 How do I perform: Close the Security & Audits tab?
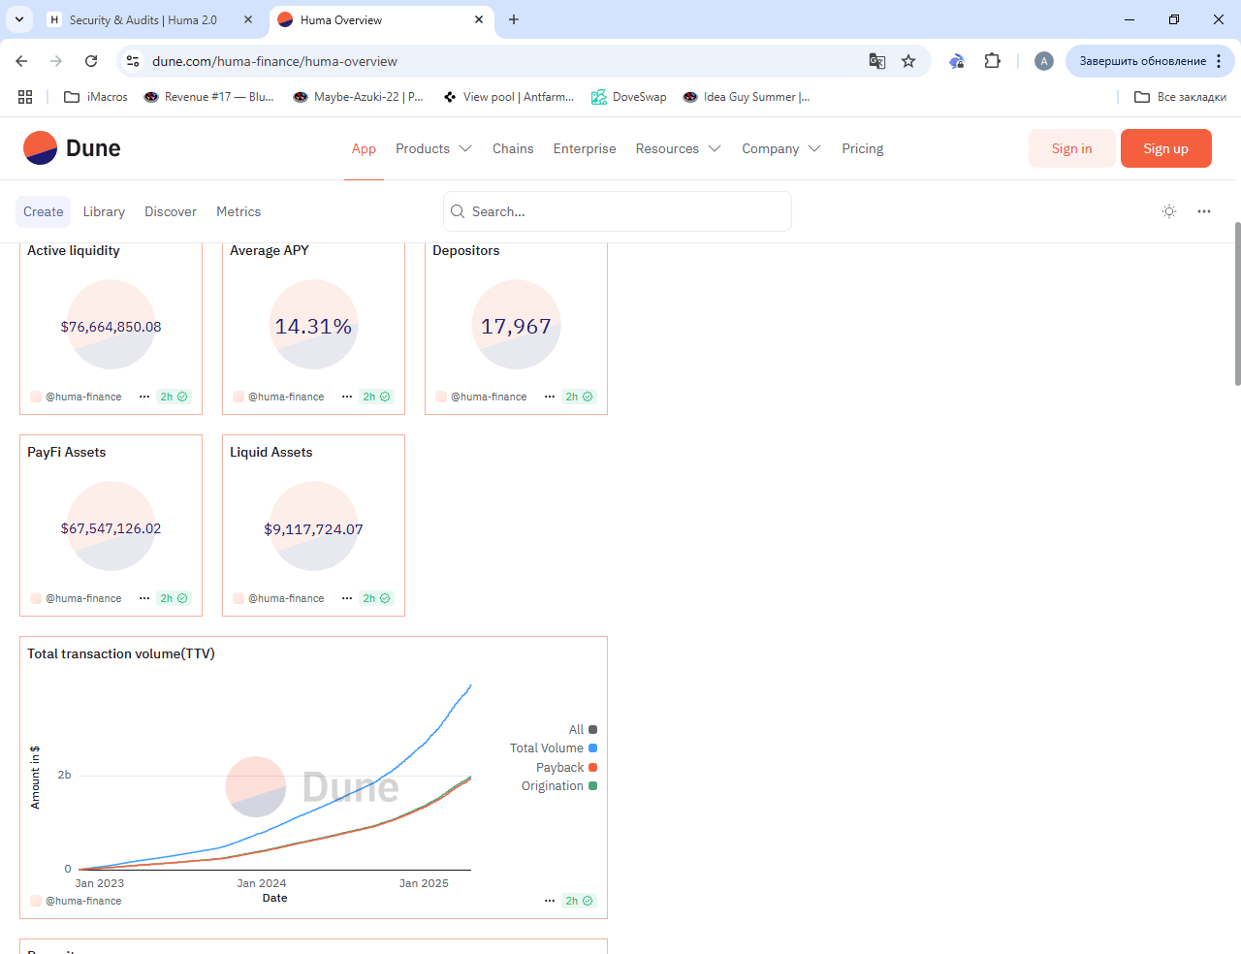coord(248,19)
